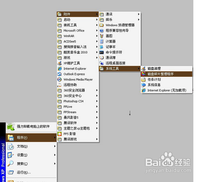
Task: Expand the 通讯 submenu arrow
Action: 139,14
